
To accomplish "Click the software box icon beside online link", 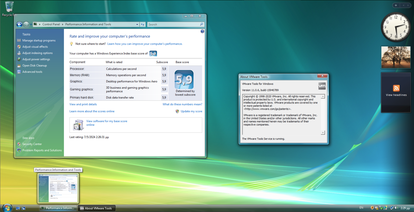I will pos(78,125).
